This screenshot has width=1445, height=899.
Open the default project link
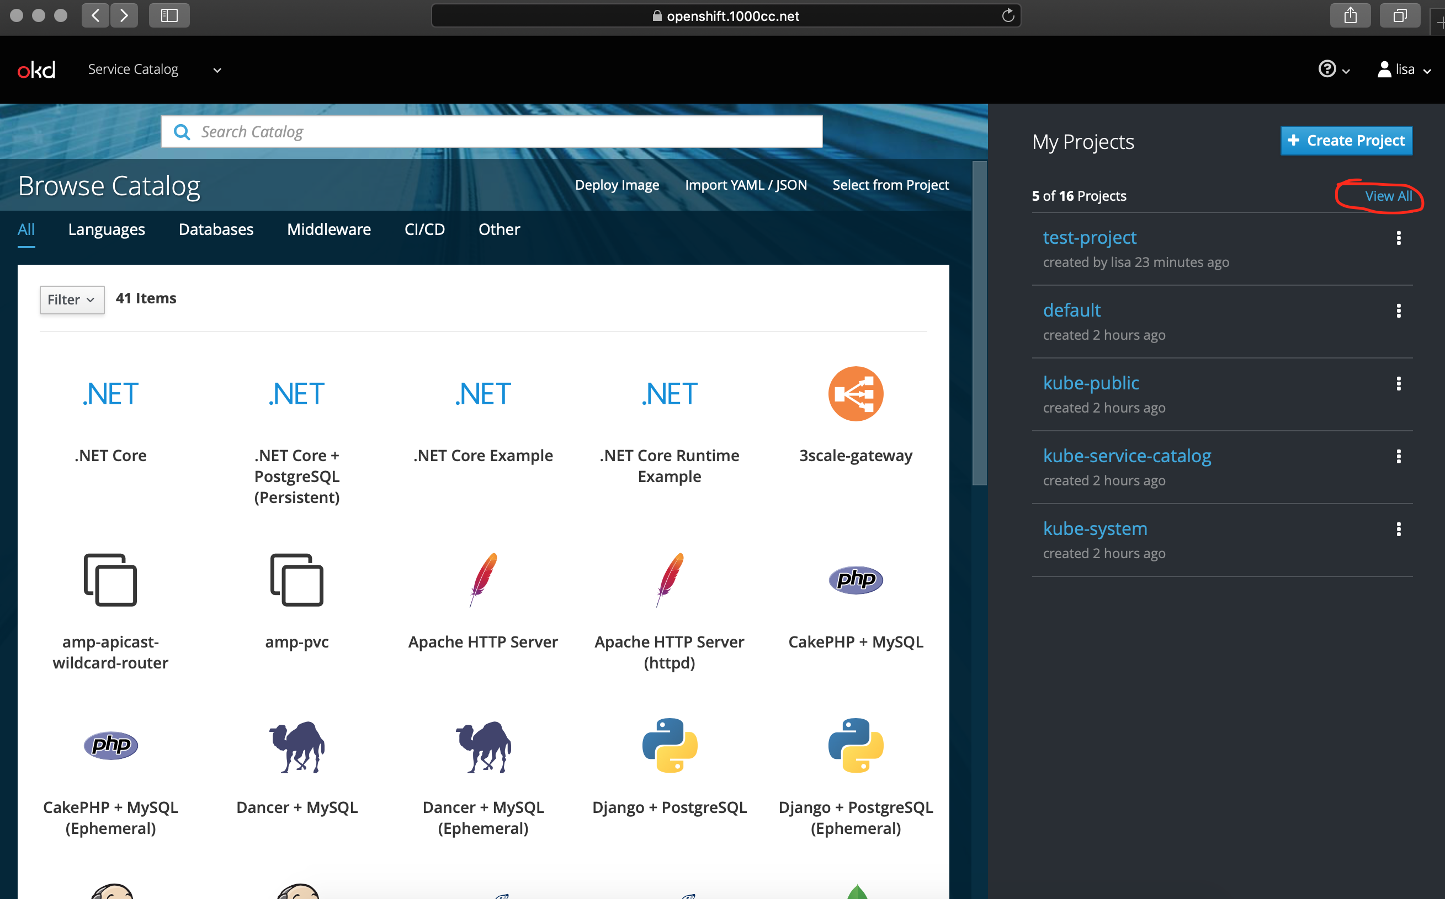click(x=1071, y=310)
